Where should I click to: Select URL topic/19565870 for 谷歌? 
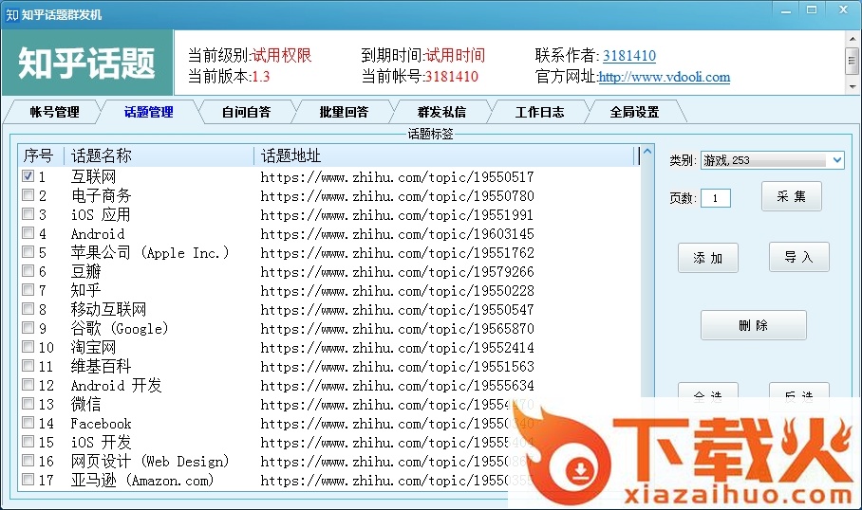click(397, 329)
